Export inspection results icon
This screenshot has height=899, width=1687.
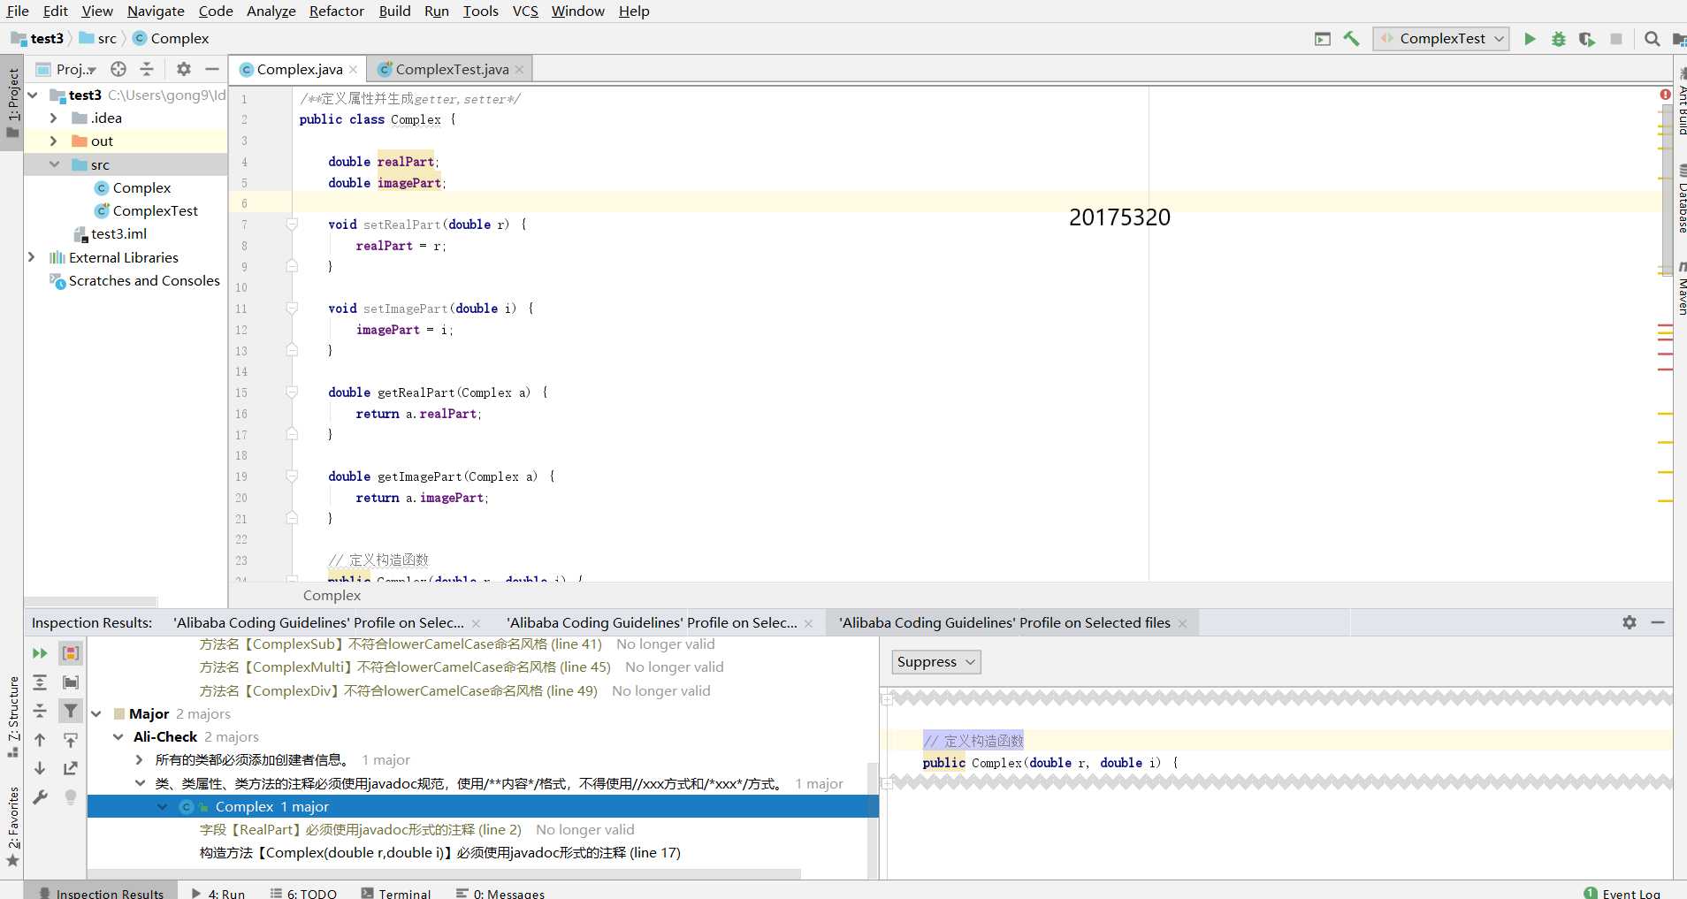pos(71,768)
